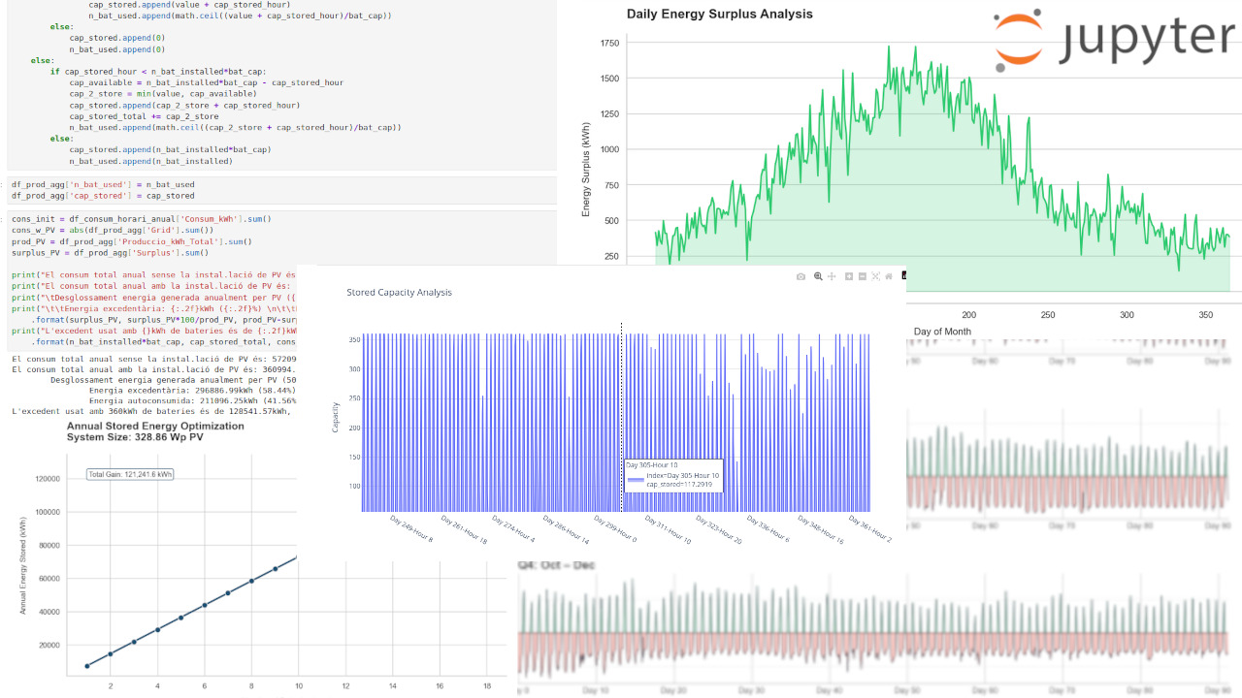Click the 'Energy Surplus (kWh)' y-axis title
1242x698 pixels.
[586, 170]
